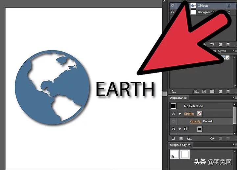Viewport: 237px width, 170px height.
Task: Toggle visibility of the Background layer
Action: [x=173, y=12]
